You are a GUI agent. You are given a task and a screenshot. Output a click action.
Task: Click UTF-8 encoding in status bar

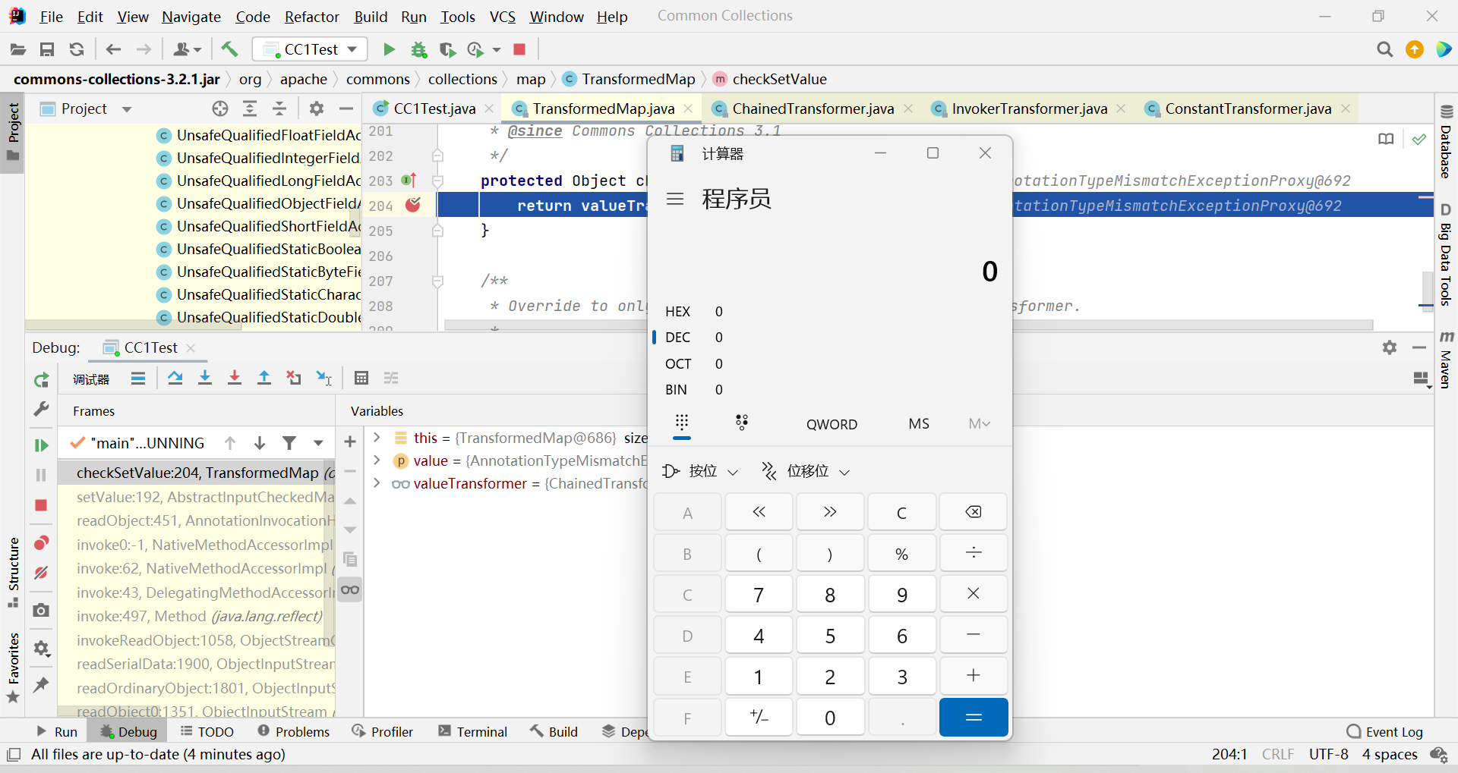click(1329, 754)
